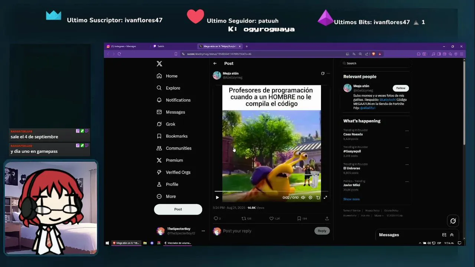475x267 pixels.
Task: Click the video progress bar
Action: point(271,191)
